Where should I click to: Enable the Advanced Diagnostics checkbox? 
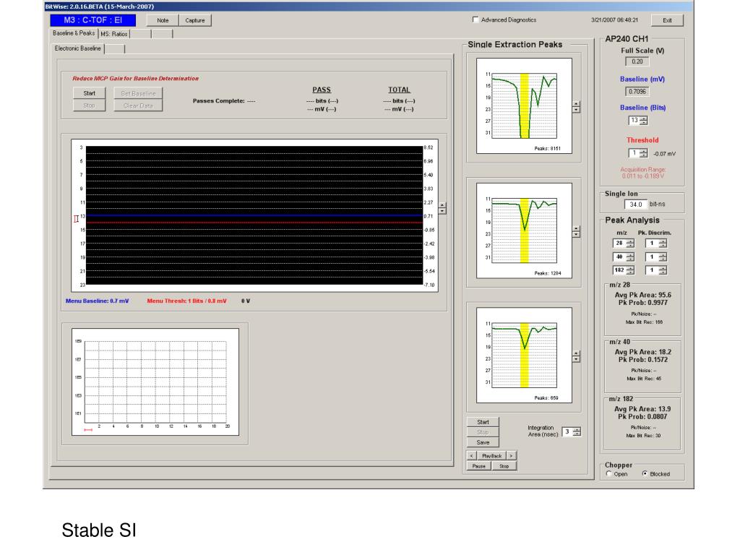(x=476, y=20)
